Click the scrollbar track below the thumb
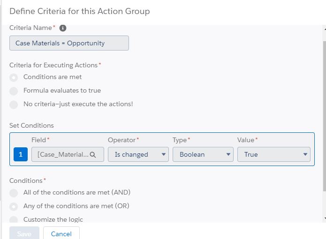326x239 pixels. 324,203
